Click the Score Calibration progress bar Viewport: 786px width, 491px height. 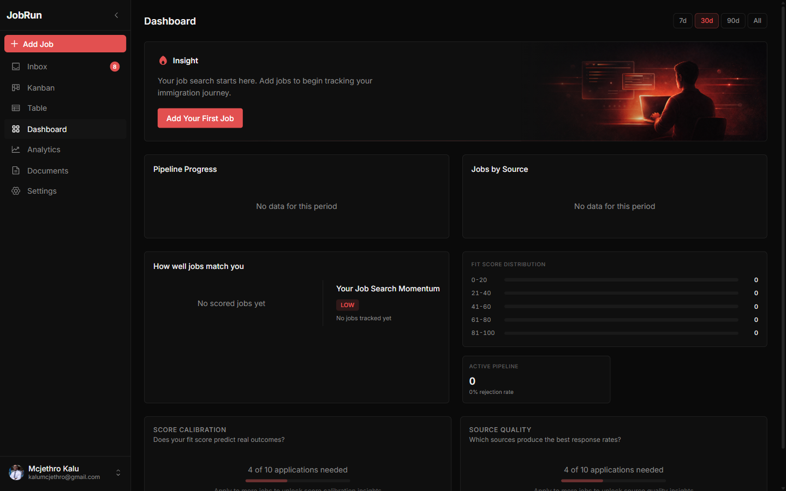pyautogui.click(x=297, y=481)
